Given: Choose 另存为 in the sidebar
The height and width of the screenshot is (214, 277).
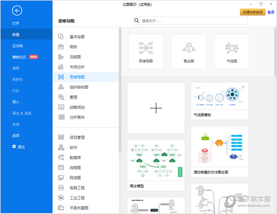Looking at the screenshot, I should (x=18, y=79).
